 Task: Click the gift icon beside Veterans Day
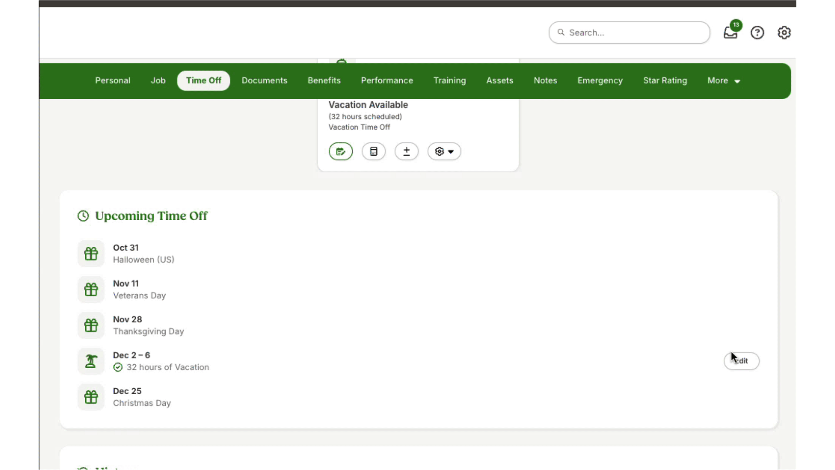click(91, 289)
